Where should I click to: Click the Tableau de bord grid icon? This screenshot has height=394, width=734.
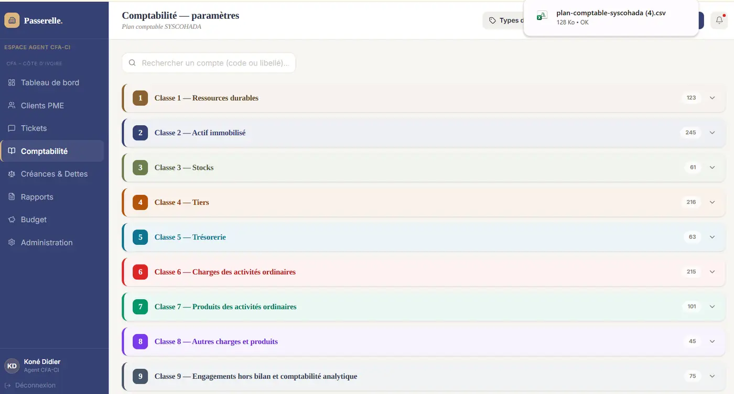12,83
